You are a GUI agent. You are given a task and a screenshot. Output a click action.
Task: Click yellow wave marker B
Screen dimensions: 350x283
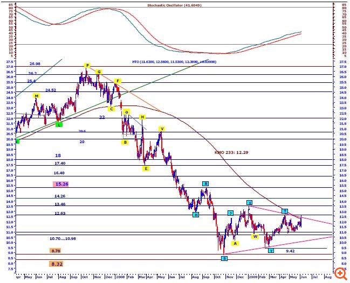[125, 142]
